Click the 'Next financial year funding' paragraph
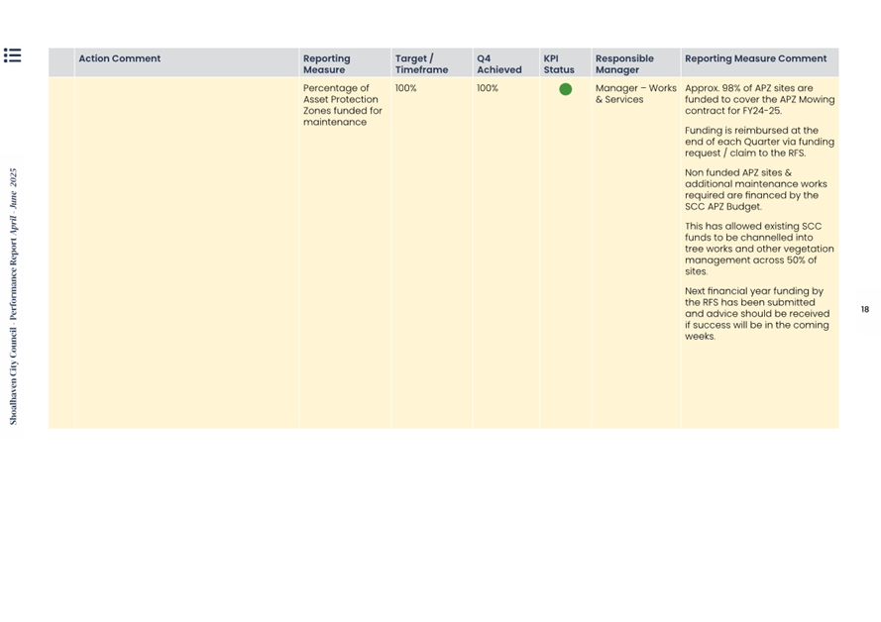This screenshot has width=881, height=622. coord(756,314)
